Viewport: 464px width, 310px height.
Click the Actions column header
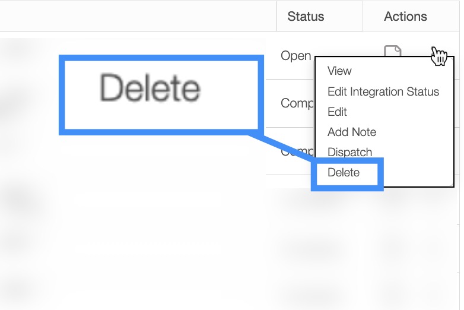(405, 16)
